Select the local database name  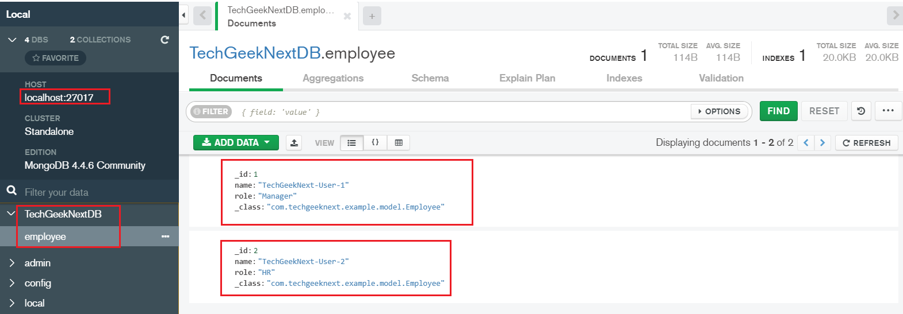tap(35, 303)
